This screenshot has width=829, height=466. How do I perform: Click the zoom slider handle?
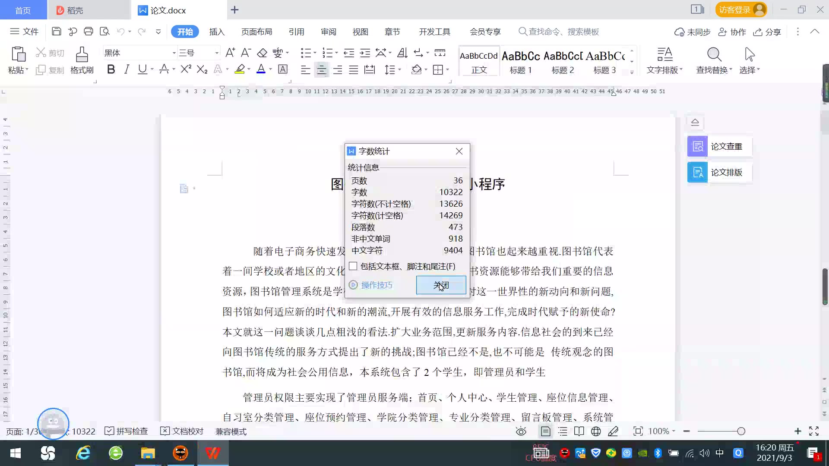click(x=741, y=431)
